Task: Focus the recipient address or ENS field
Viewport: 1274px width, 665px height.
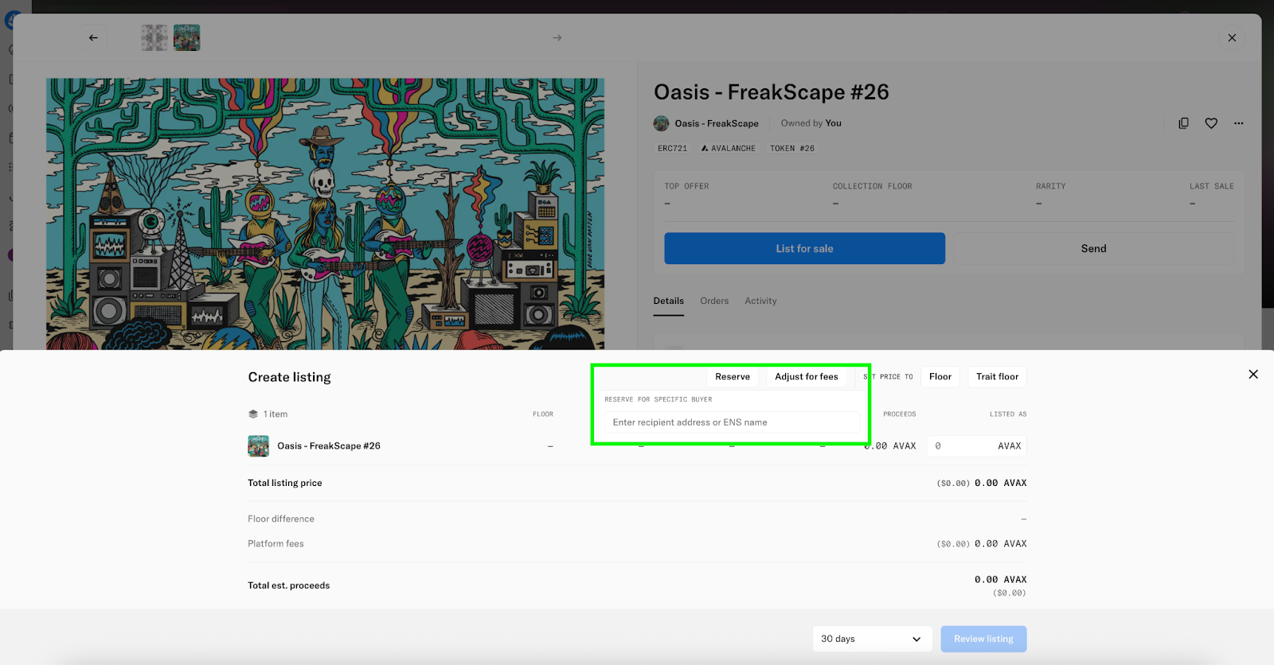Action: point(733,422)
